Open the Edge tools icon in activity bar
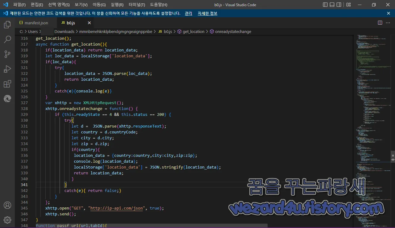This screenshot has height=228, width=395. pyautogui.click(x=7, y=99)
